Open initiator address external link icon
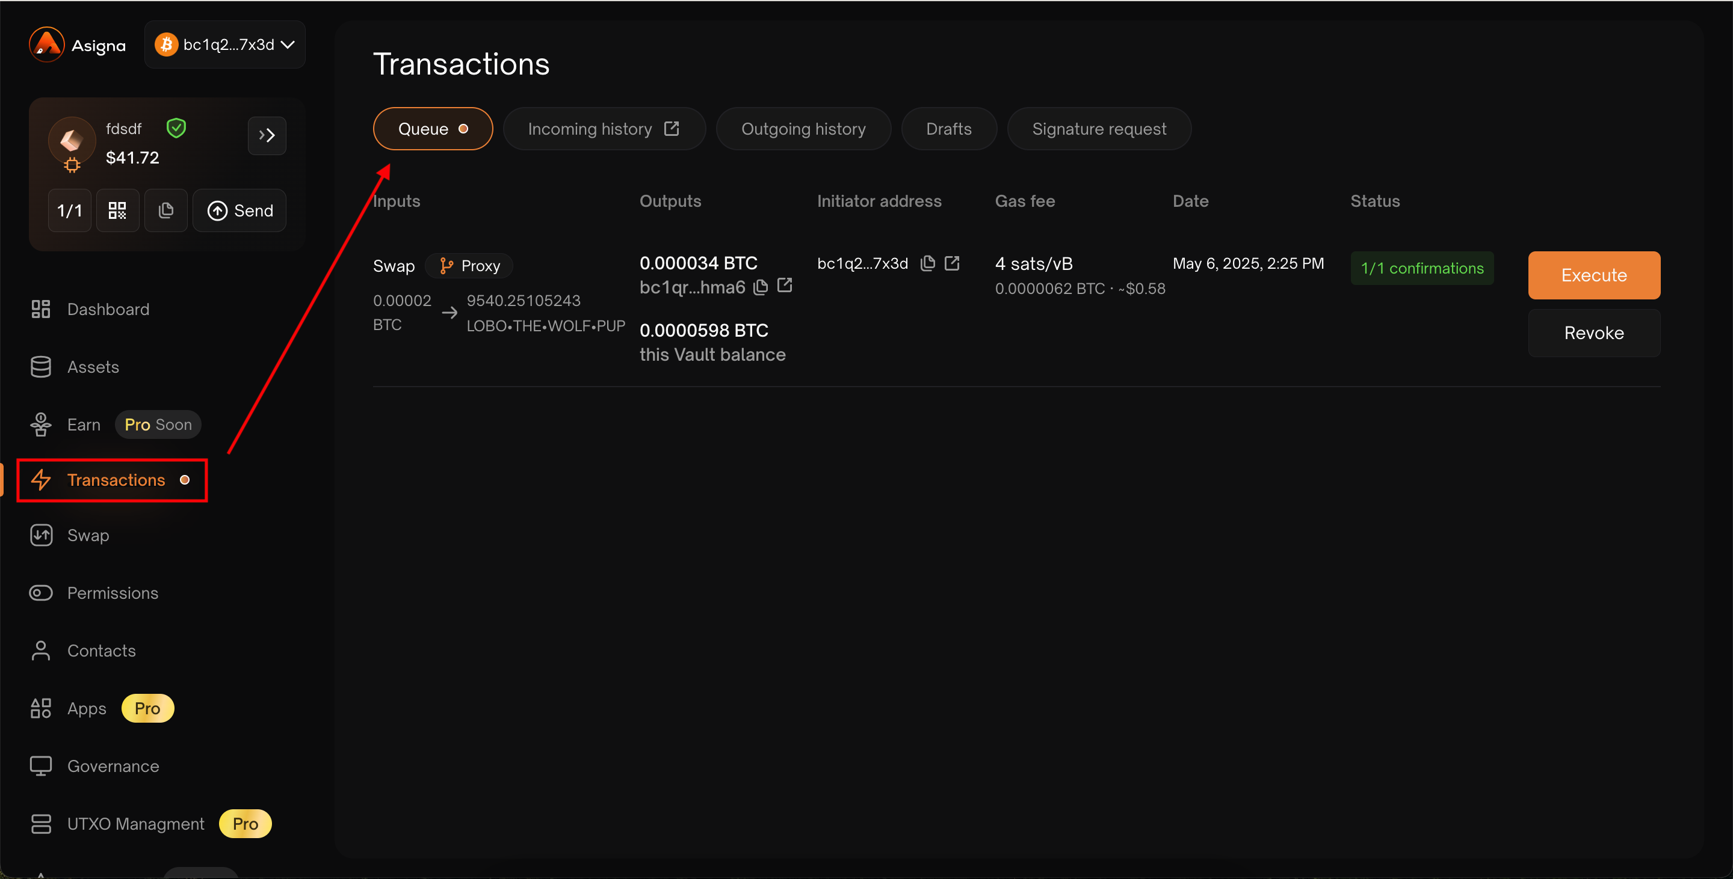This screenshot has height=879, width=1733. [952, 263]
